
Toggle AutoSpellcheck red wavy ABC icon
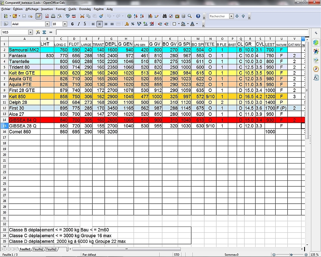pos(74,16)
